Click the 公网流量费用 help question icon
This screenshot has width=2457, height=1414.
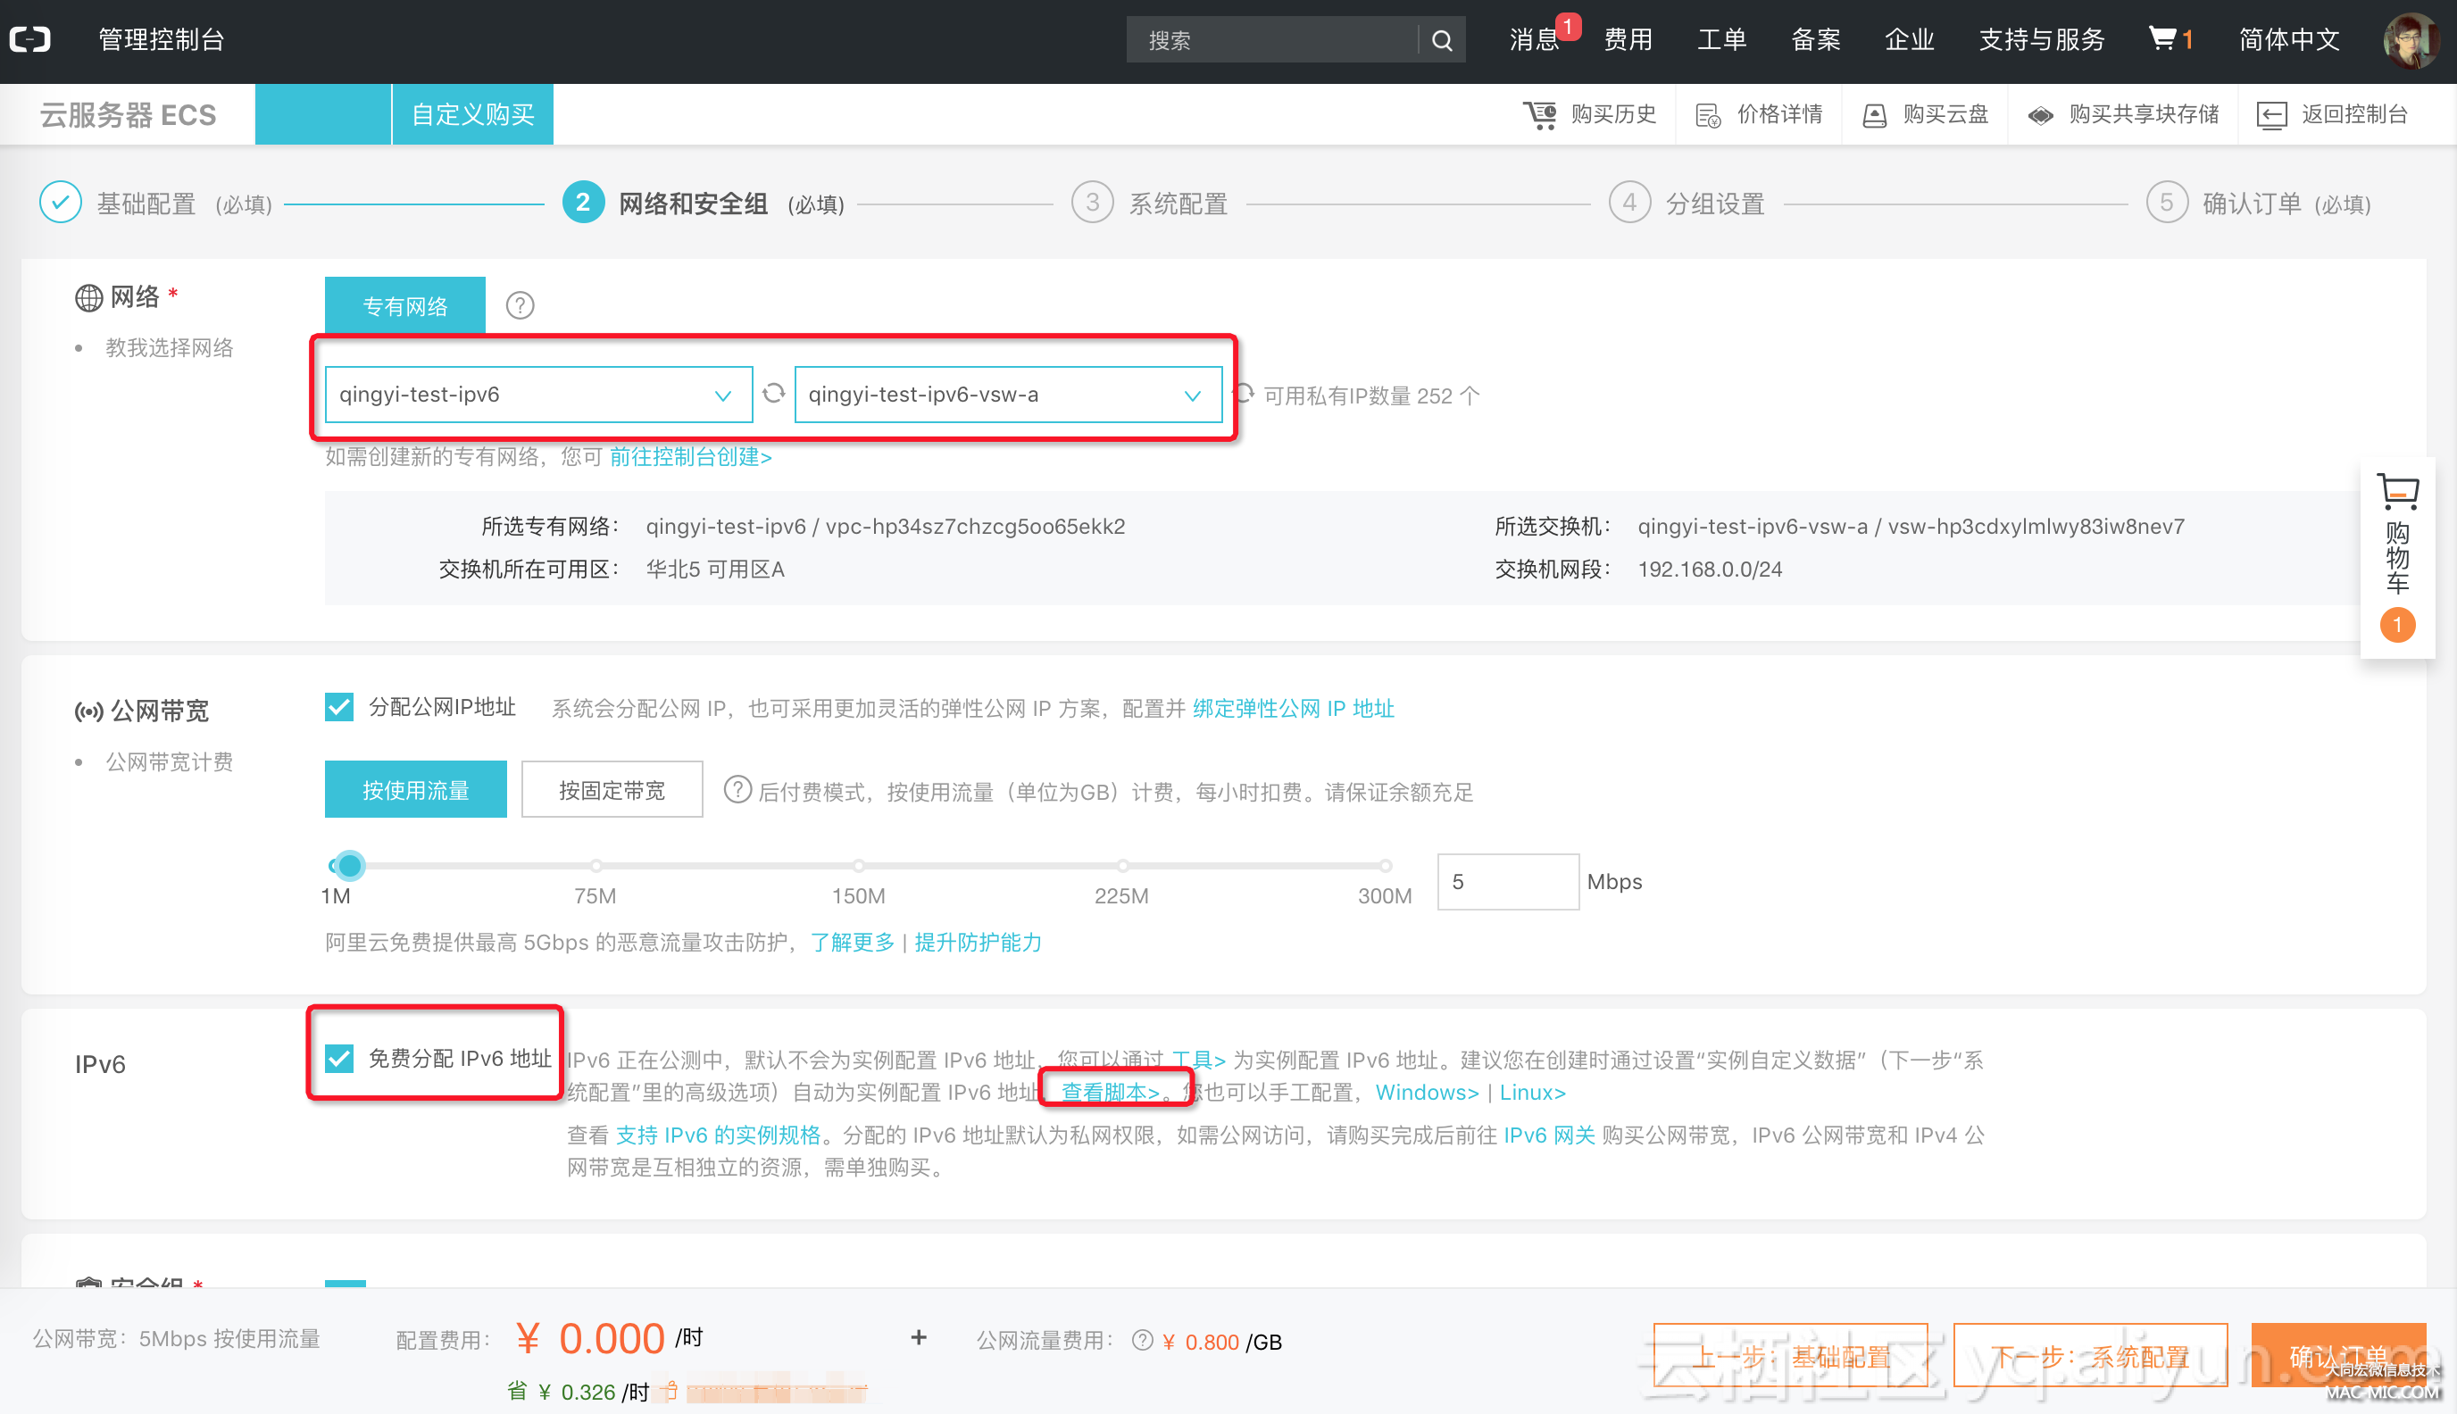[x=1142, y=1341]
